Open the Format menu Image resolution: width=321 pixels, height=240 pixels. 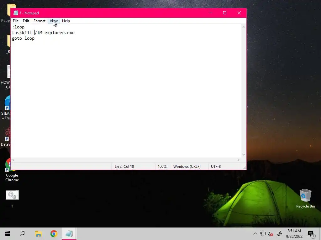[39, 21]
